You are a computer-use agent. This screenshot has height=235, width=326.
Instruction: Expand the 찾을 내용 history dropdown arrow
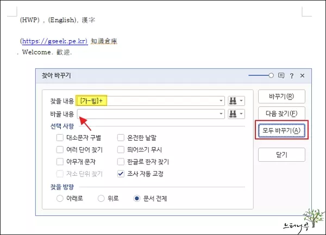(x=221, y=101)
